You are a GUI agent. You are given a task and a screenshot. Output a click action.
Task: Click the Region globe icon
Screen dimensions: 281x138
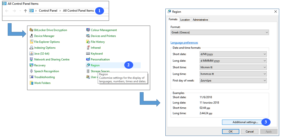pyautogui.click(x=88, y=65)
